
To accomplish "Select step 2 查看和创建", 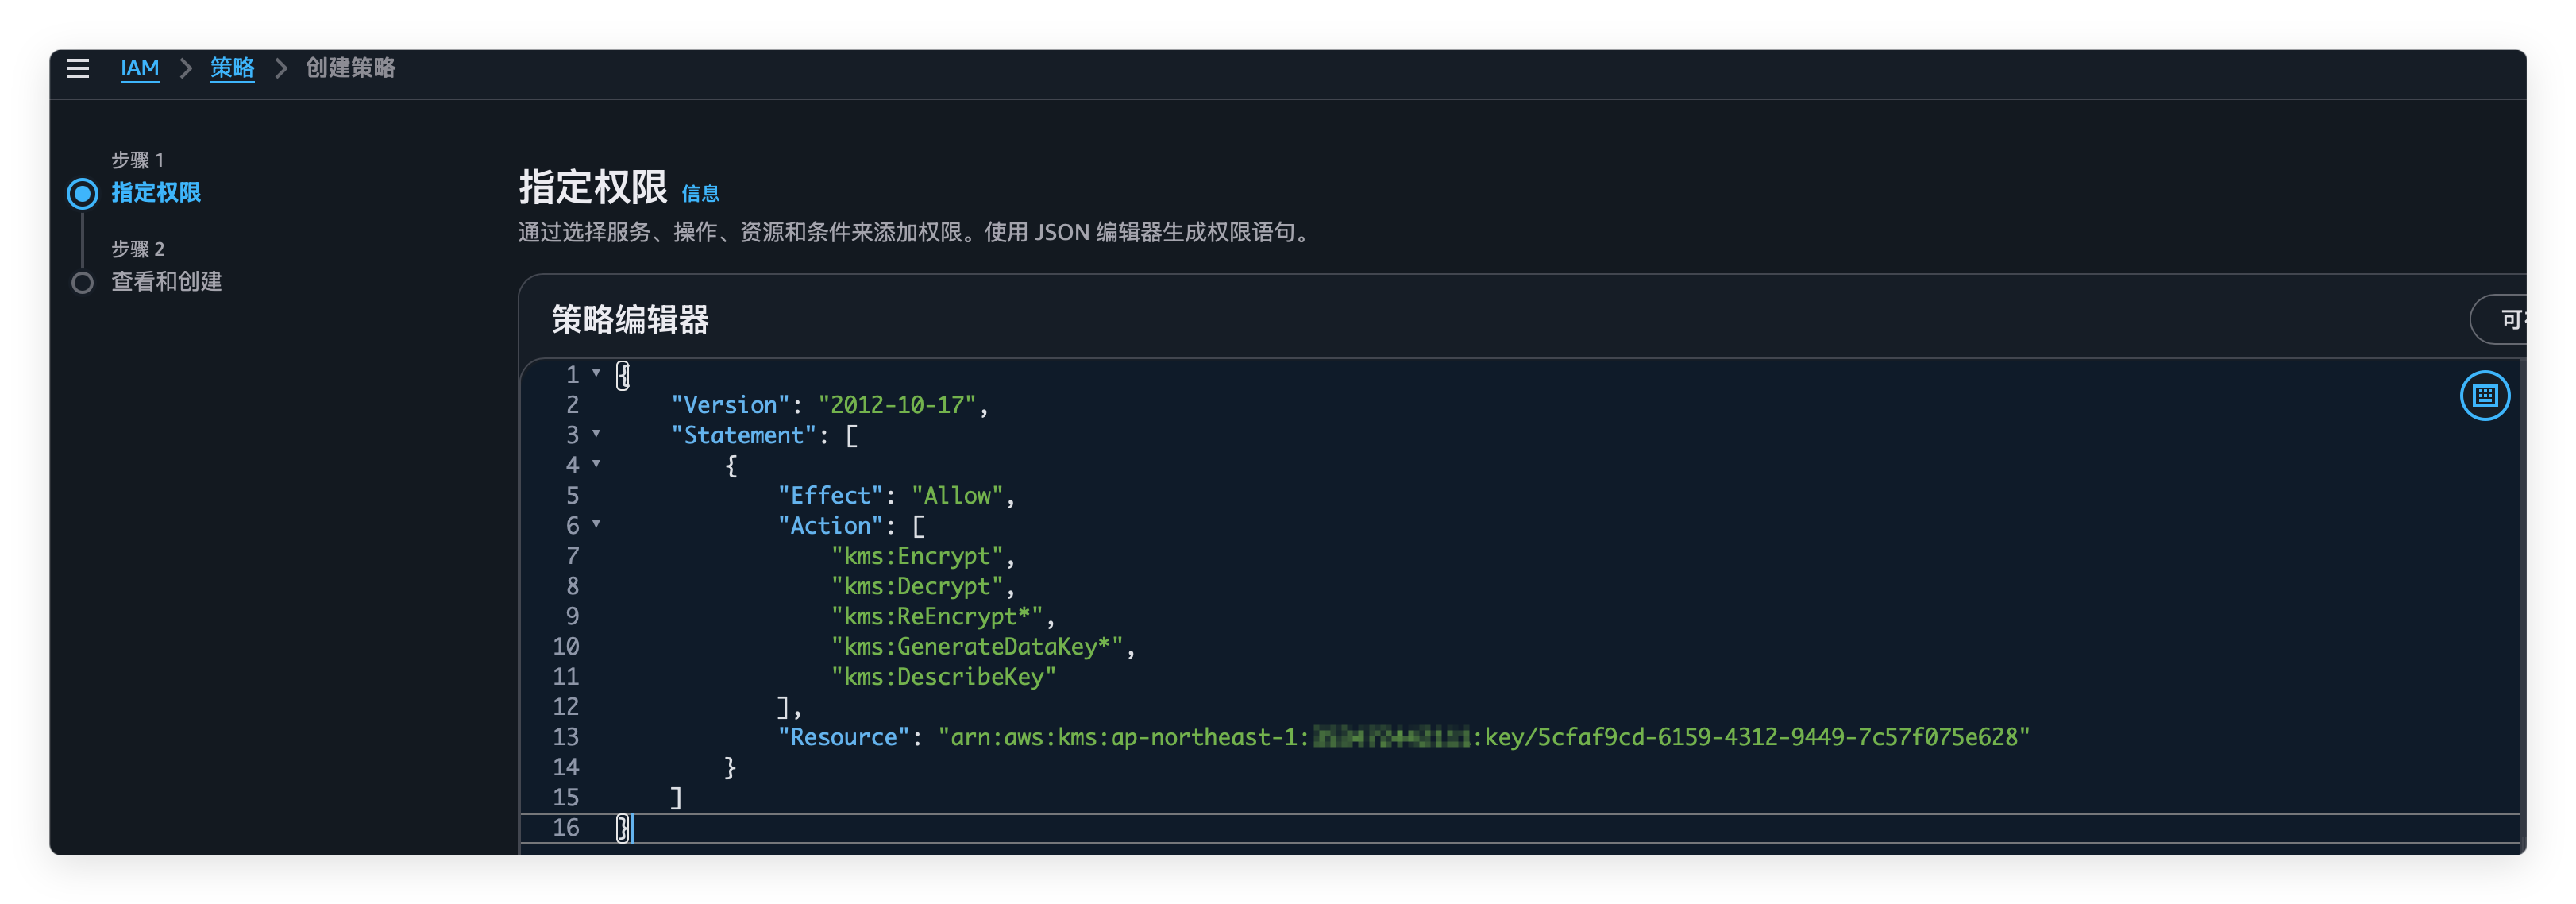I will (x=166, y=281).
